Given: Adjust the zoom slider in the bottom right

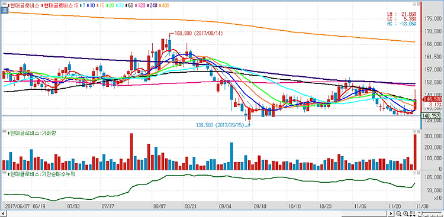Looking at the screenshot, I should pyautogui.click(x=430, y=213).
